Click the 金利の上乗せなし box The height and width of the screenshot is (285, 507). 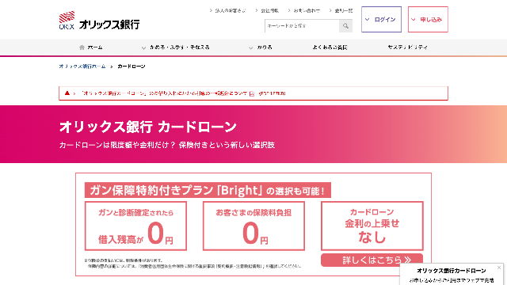[372, 226]
